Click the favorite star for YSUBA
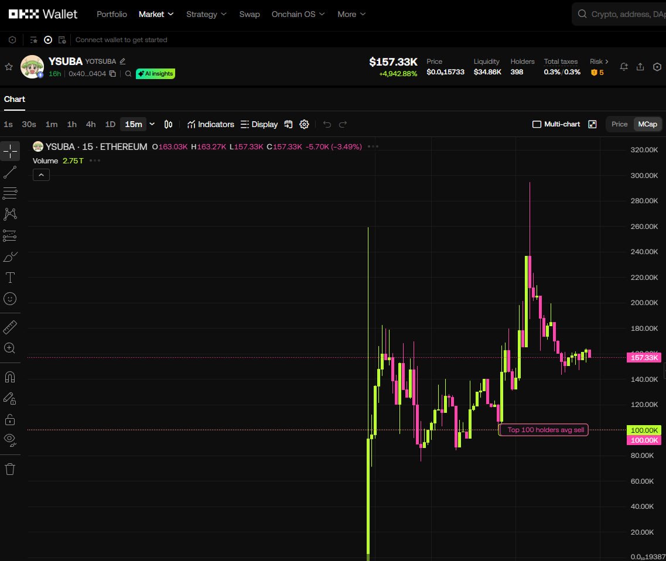 click(9, 67)
